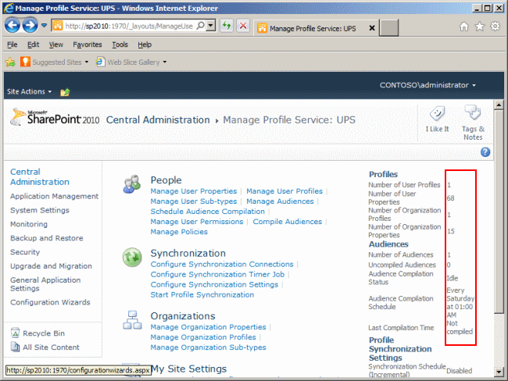The width and height of the screenshot is (508, 381).
Task: Open Manage User Permissions
Action: [197, 222]
